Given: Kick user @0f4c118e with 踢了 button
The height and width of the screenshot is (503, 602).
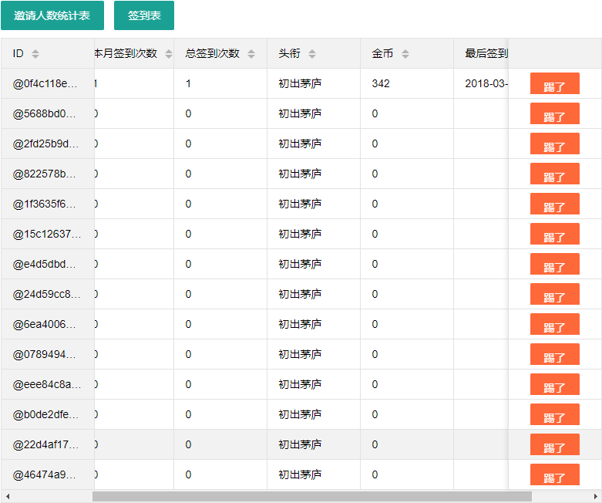Looking at the screenshot, I should 555,83.
